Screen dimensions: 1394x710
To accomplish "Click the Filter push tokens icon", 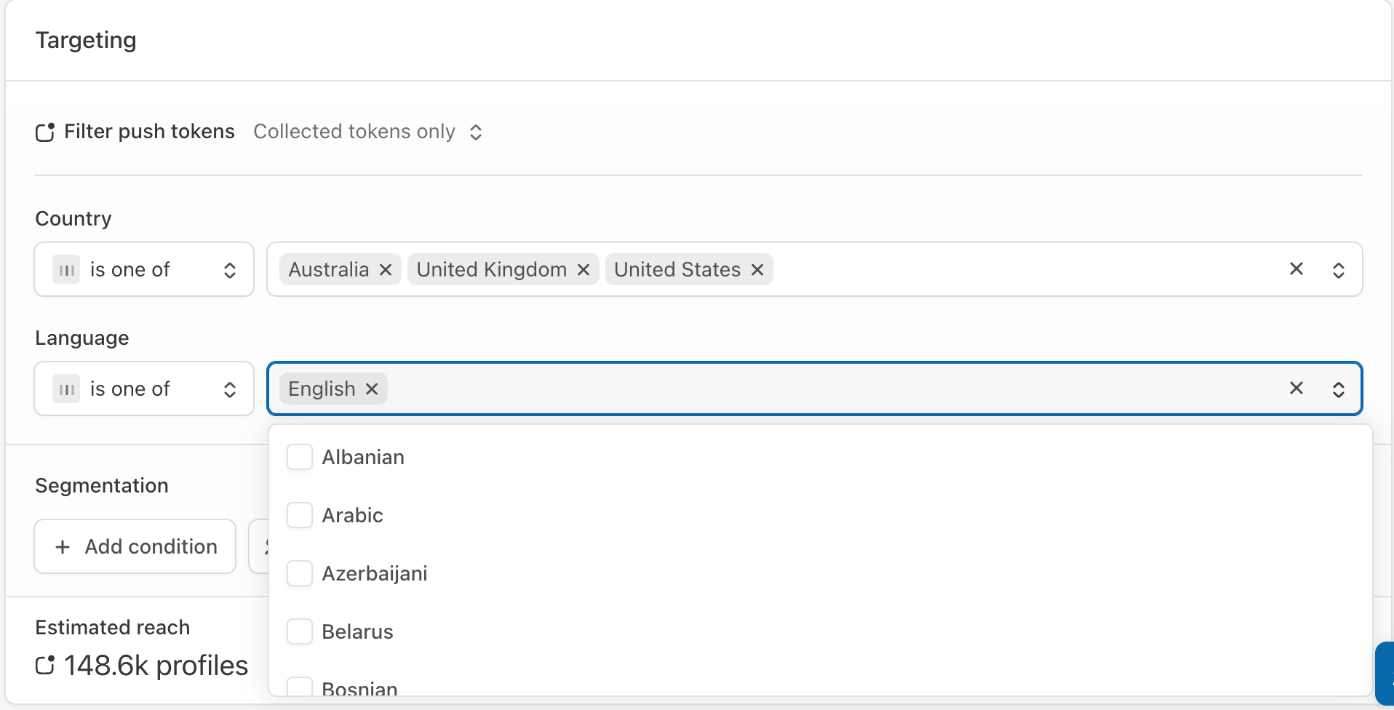I will (x=45, y=132).
